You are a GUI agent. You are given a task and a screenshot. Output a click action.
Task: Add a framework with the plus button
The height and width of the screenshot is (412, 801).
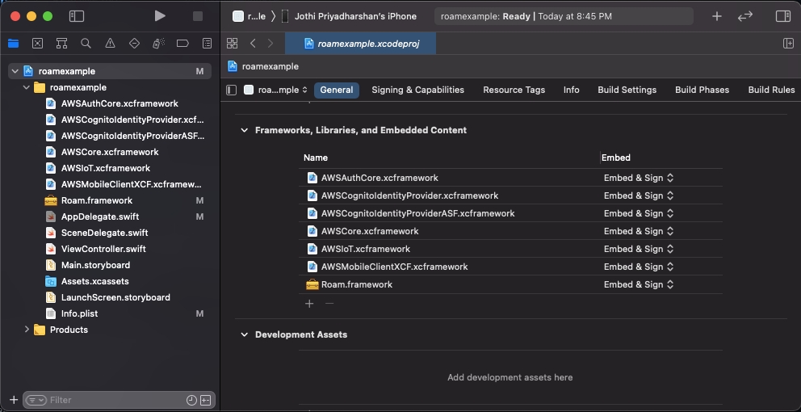point(309,304)
